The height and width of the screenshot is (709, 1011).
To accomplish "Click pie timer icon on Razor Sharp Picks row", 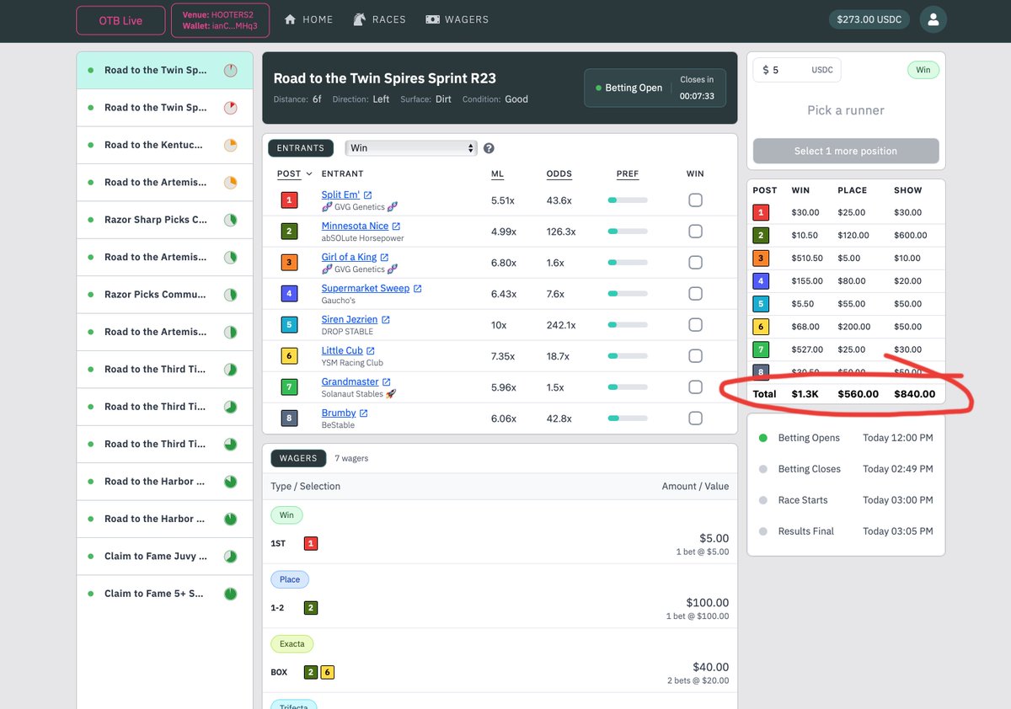I will (231, 220).
